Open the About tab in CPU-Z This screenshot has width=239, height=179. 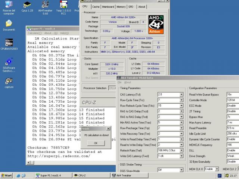(142, 7)
